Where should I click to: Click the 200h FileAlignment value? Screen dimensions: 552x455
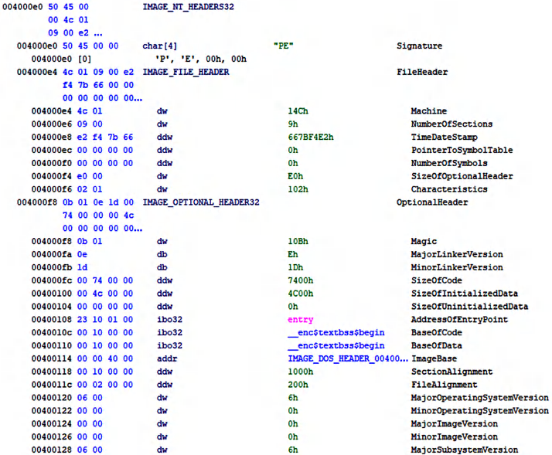[x=298, y=385]
